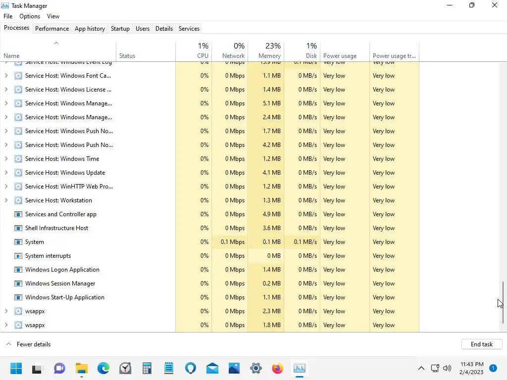This screenshot has width=507, height=380.
Task: Open Settings gear in the taskbar
Action: click(x=256, y=368)
